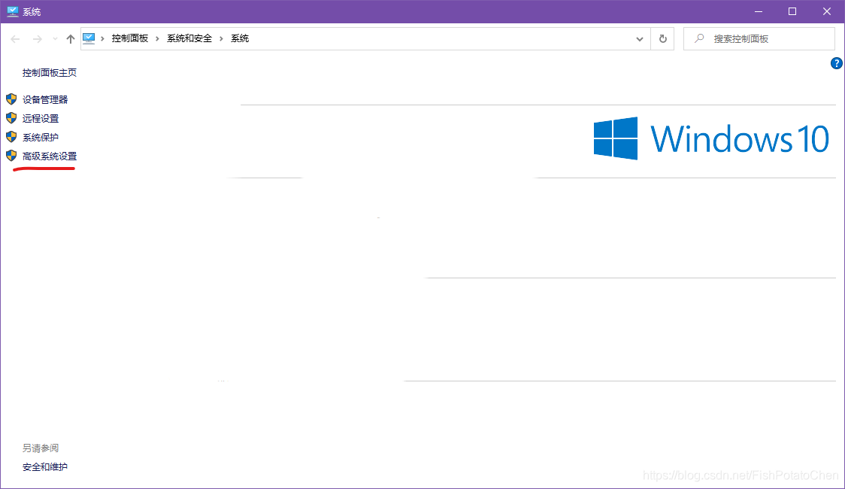Open 安全和维护 link under 另请参阅
The image size is (845, 489).
click(x=45, y=467)
